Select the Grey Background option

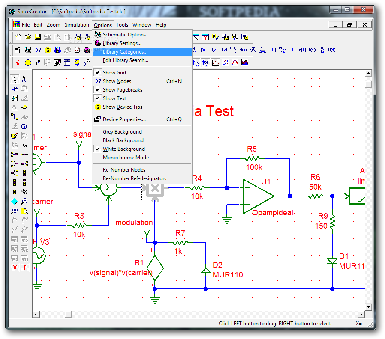142,132
